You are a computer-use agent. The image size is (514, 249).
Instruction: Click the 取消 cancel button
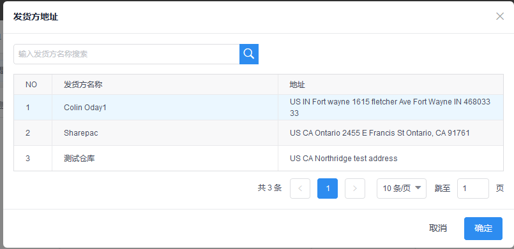pos(437,229)
